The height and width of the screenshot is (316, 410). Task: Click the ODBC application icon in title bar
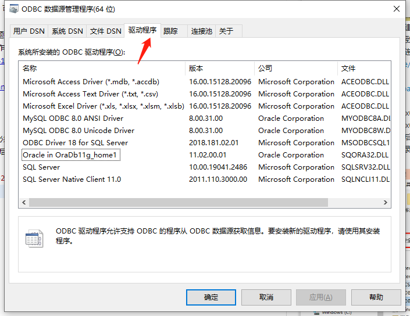12,9
